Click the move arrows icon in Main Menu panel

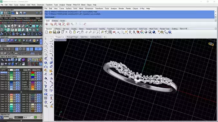click(17, 34)
